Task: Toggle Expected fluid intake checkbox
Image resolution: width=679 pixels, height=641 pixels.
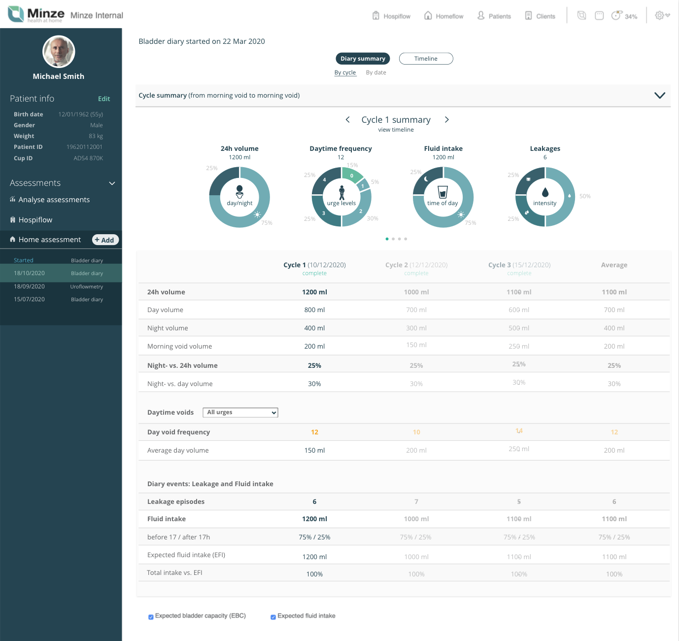Action: pyautogui.click(x=273, y=617)
